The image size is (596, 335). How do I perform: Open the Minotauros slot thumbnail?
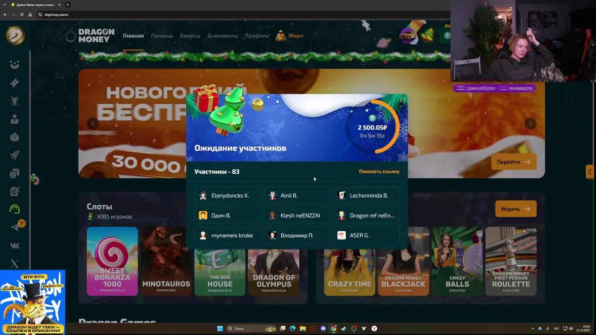(x=166, y=261)
